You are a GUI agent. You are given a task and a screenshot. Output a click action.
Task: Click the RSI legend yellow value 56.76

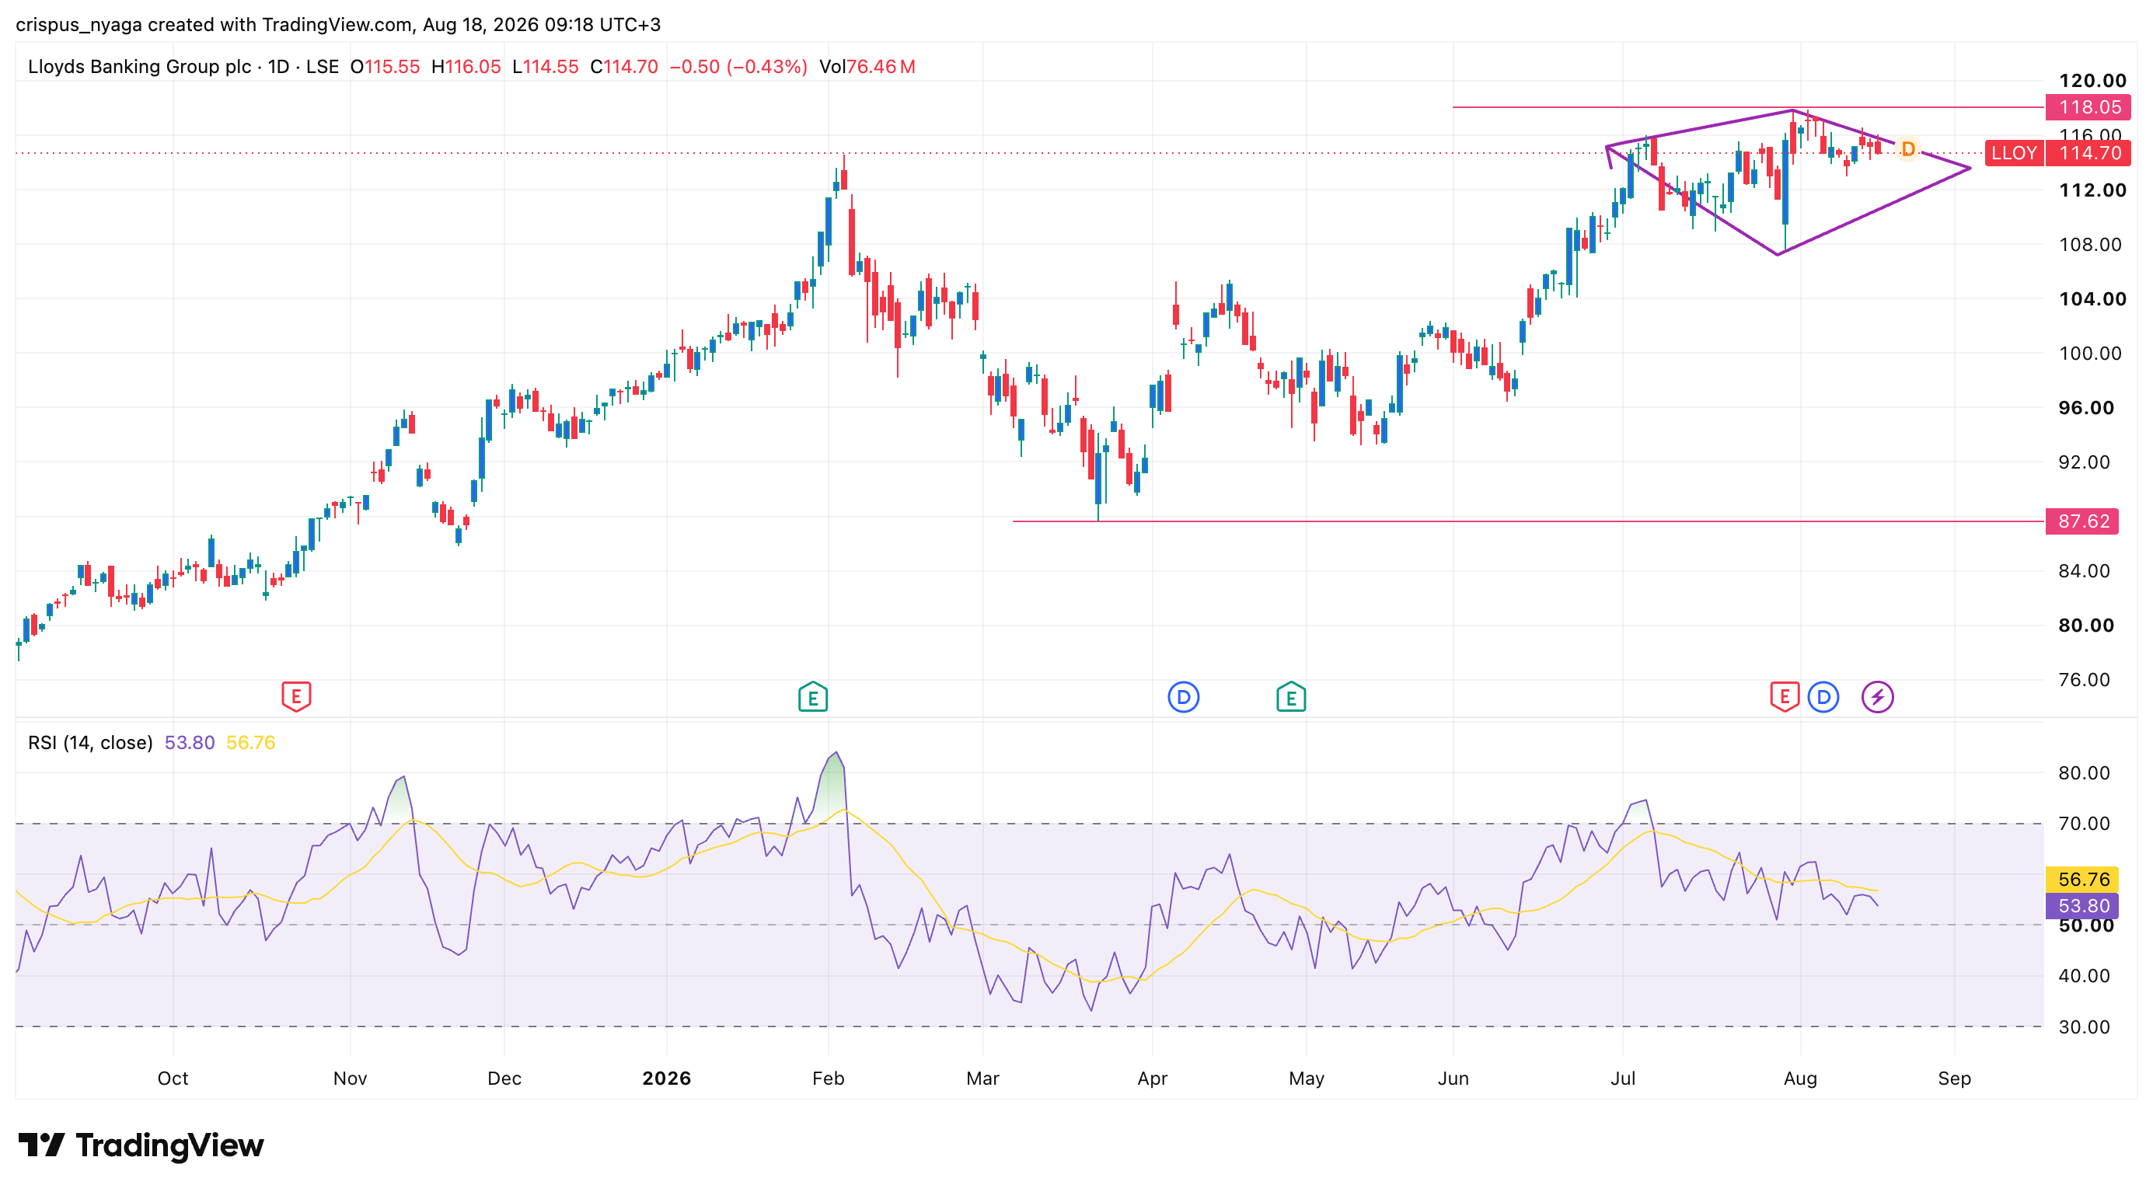251,743
